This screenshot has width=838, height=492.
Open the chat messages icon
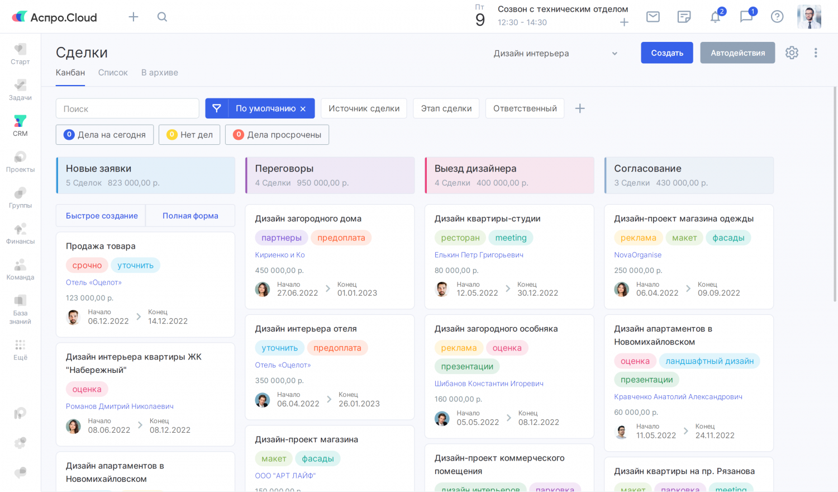(746, 17)
